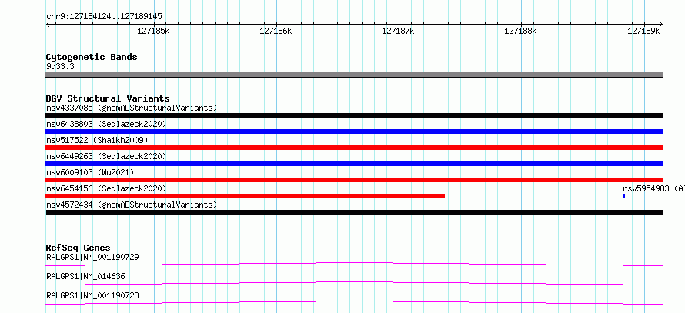Viewport: 685px width, 313px height.
Task: Click the nsv6009103 (Wu2021) label
Action: (90, 172)
